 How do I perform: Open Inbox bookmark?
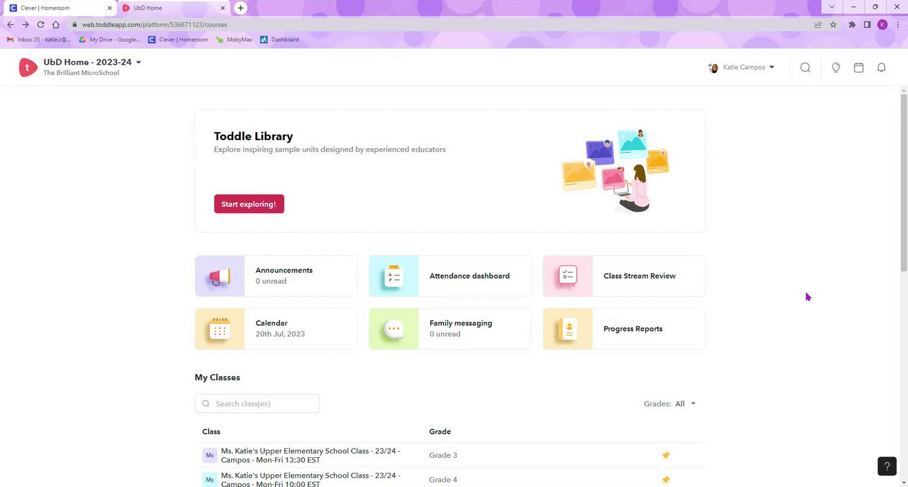coord(39,40)
